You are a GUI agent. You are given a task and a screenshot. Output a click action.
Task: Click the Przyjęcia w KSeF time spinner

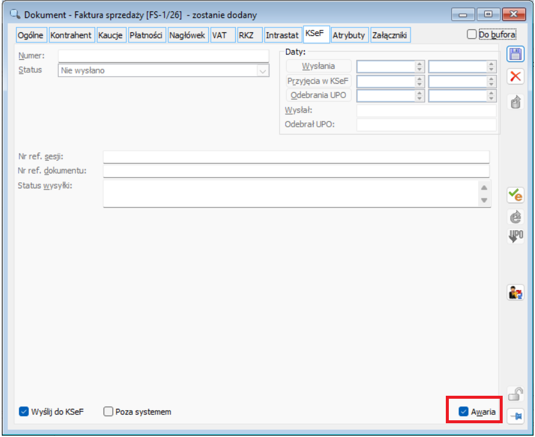[x=491, y=81]
